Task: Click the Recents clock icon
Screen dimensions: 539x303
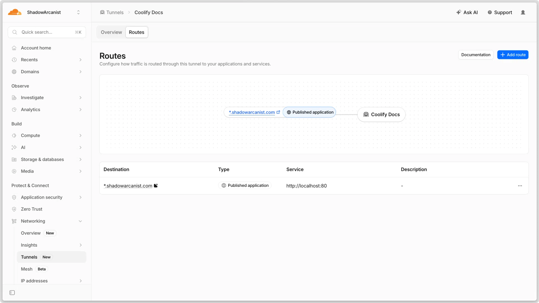Action: click(x=14, y=60)
